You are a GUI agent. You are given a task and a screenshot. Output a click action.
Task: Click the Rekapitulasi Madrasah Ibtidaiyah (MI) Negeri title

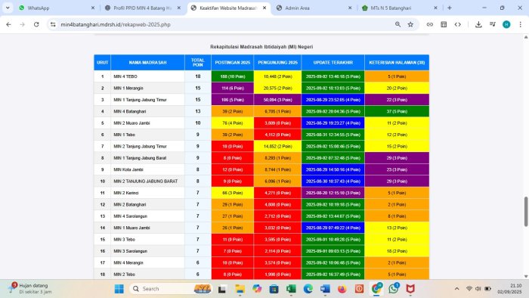point(261,47)
